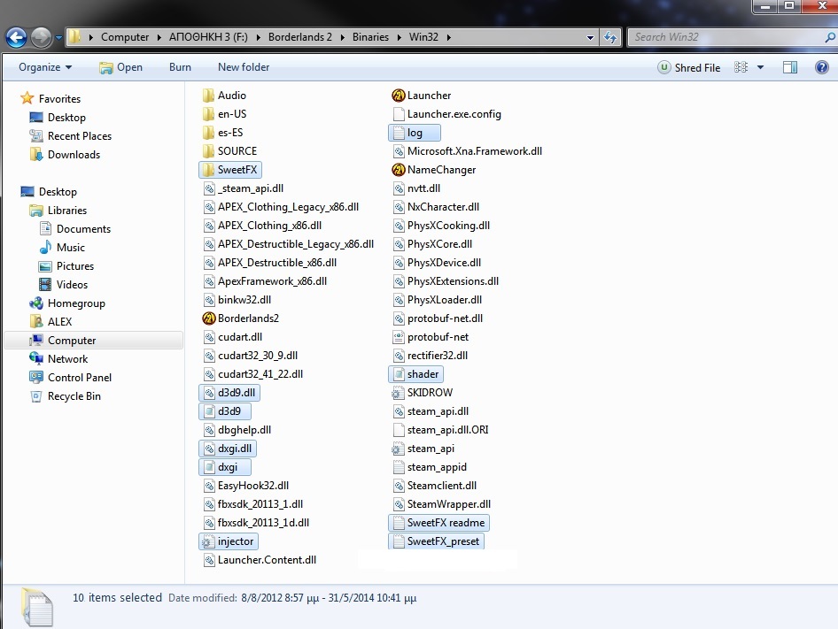Select the steam_api.dll.ORI file icon
This screenshot has width=838, height=629.
398,430
